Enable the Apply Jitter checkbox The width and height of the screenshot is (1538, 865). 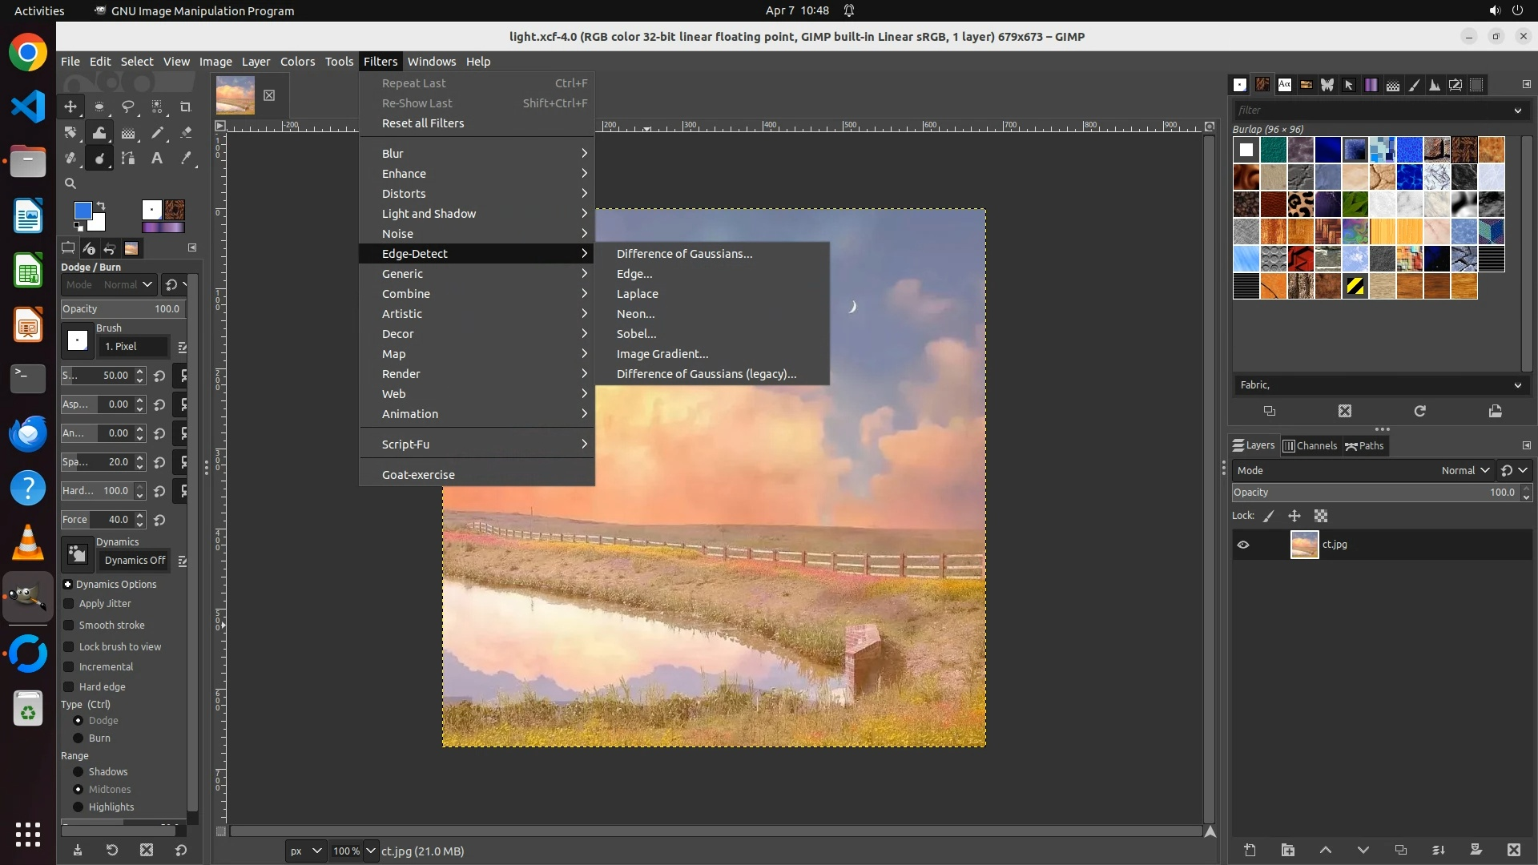69,604
